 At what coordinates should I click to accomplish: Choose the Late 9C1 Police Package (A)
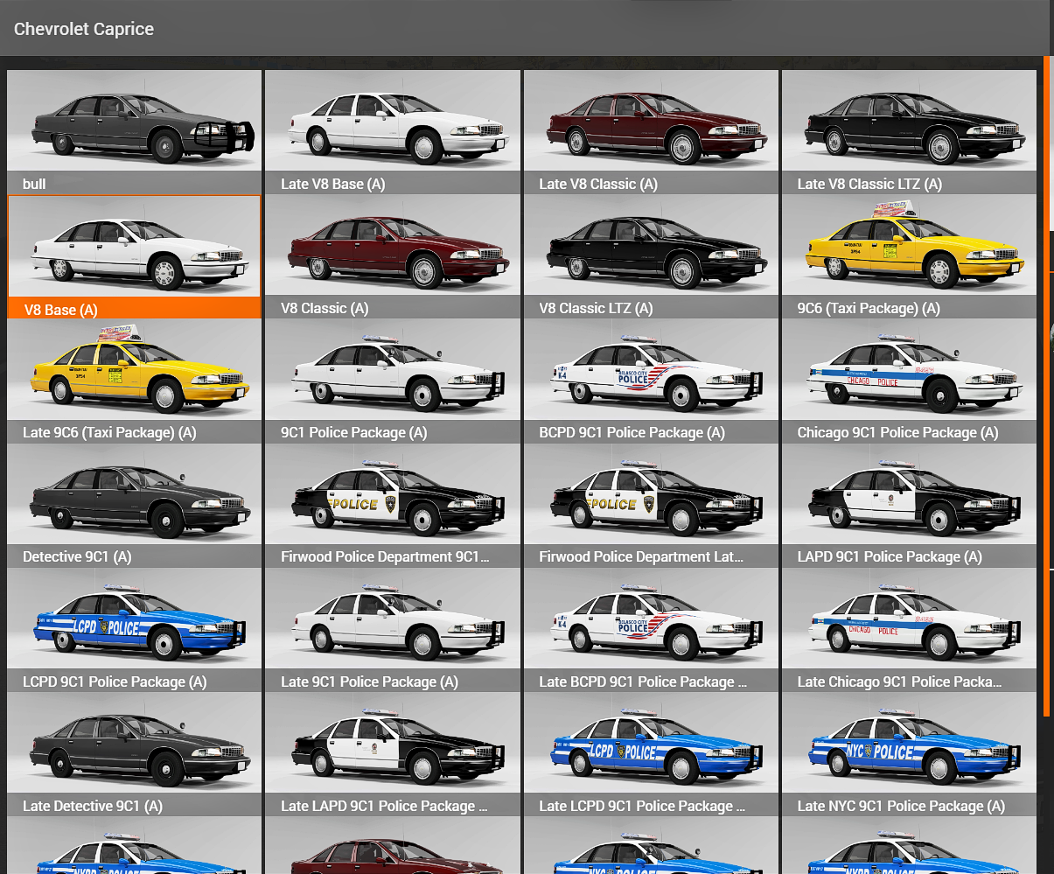393,631
